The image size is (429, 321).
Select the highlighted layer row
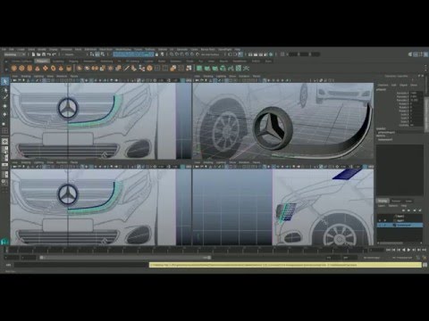click(400, 226)
